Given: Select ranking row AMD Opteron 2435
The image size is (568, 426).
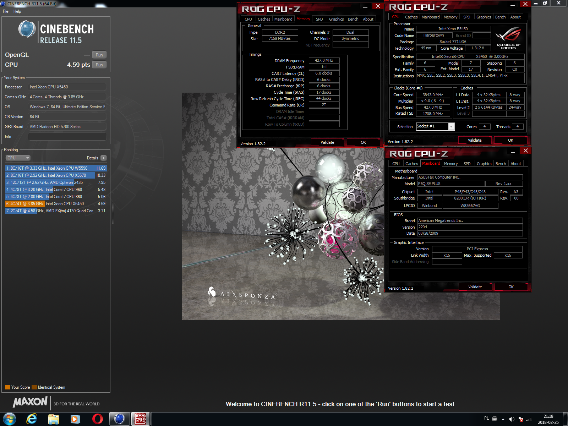Looking at the screenshot, I should pyautogui.click(x=56, y=182).
